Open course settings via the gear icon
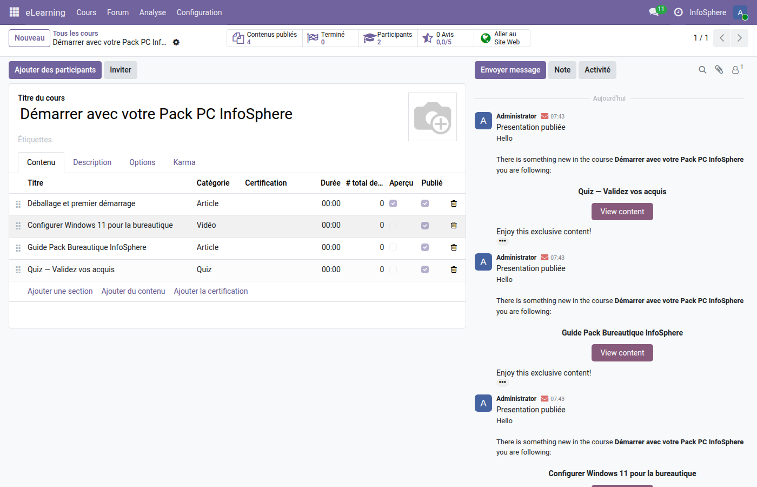Viewport: 757px width, 487px height. click(x=176, y=42)
